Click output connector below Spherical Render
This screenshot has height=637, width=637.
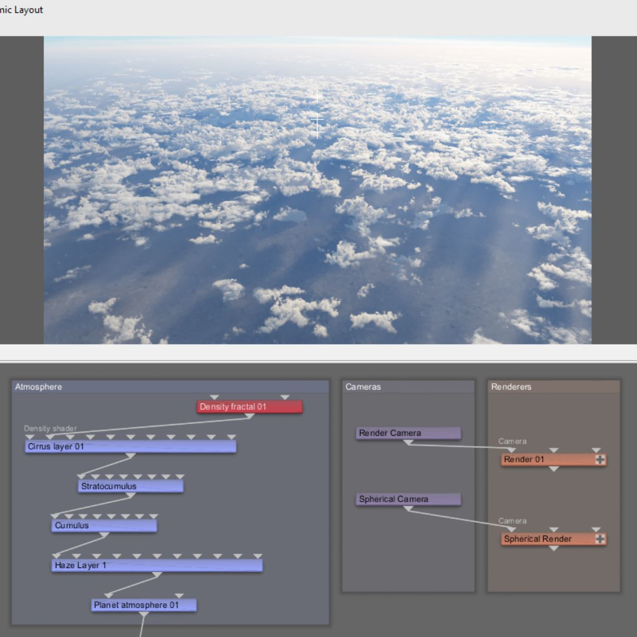(554, 548)
